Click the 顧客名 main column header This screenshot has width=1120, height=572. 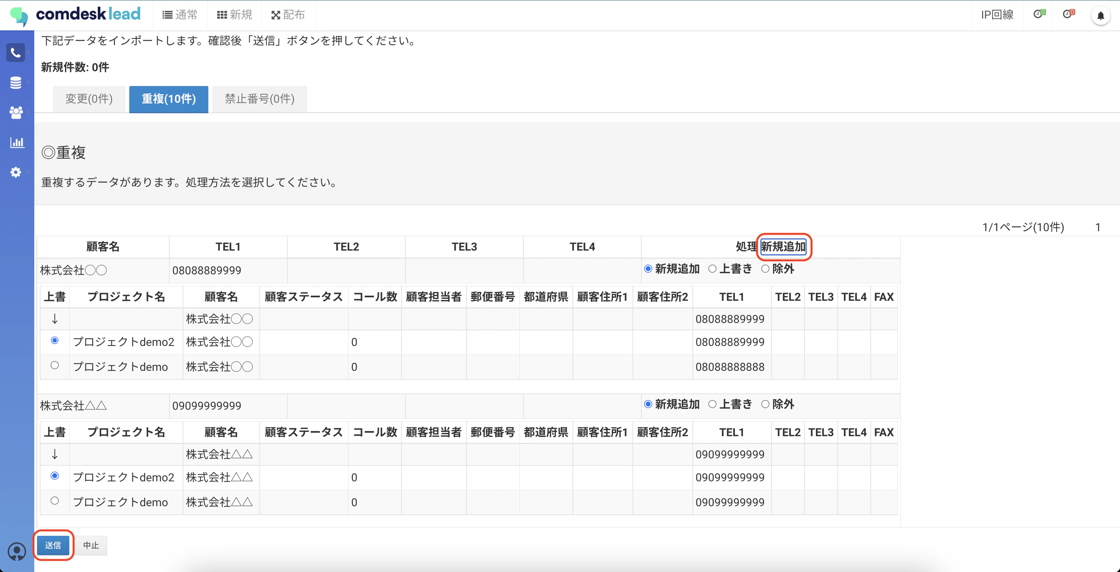point(103,247)
